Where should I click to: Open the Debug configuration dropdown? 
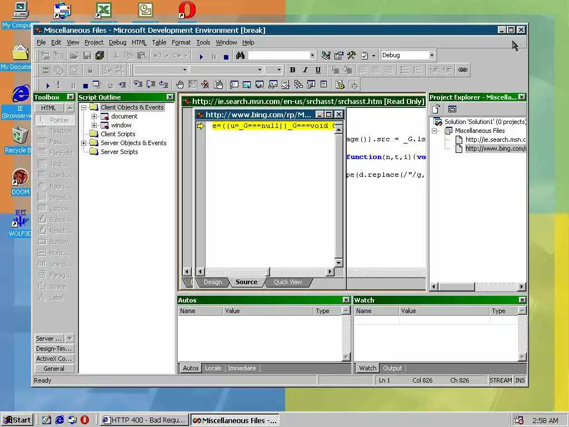click(432, 55)
